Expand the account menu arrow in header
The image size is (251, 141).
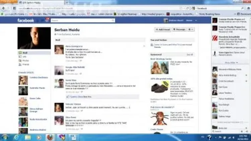[195, 21]
